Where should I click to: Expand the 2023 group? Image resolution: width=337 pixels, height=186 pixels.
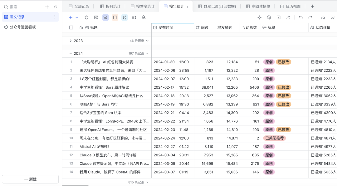[71, 41]
